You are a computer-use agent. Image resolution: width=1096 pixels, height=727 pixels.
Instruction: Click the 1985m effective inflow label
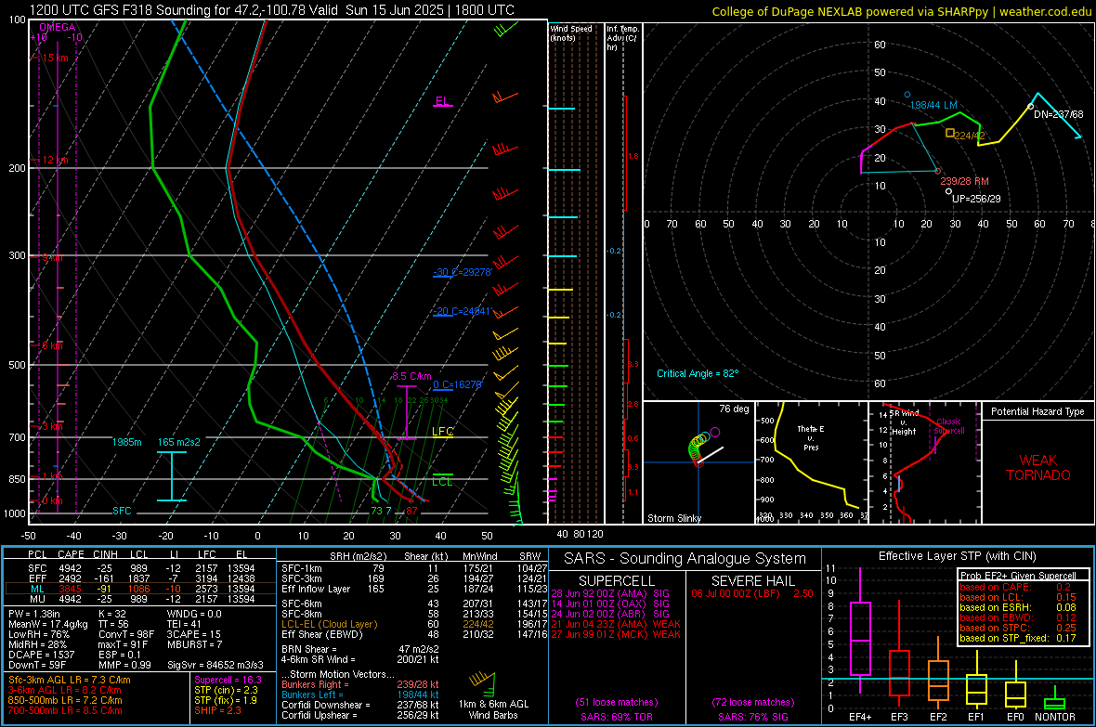tap(126, 442)
